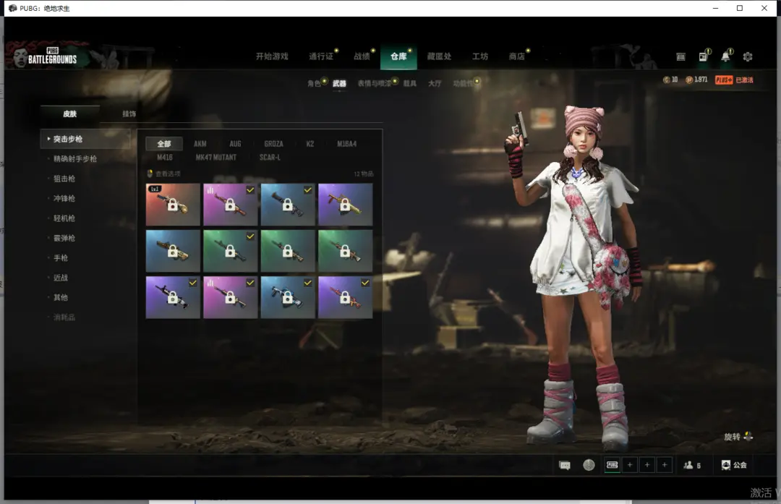Toggle checkmark on top-row pink-purple skin

click(x=250, y=189)
